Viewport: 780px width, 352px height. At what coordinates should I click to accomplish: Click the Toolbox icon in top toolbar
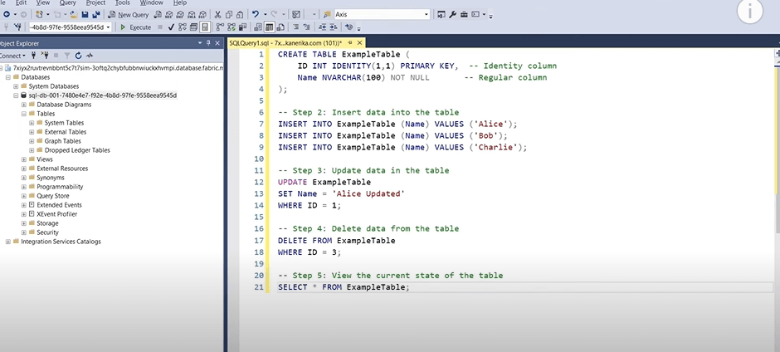click(x=464, y=14)
